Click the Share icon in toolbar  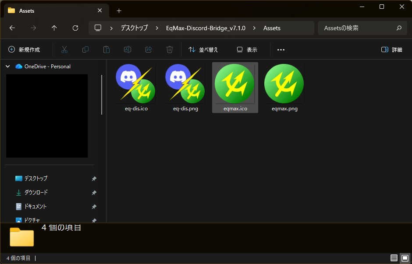coord(149,49)
